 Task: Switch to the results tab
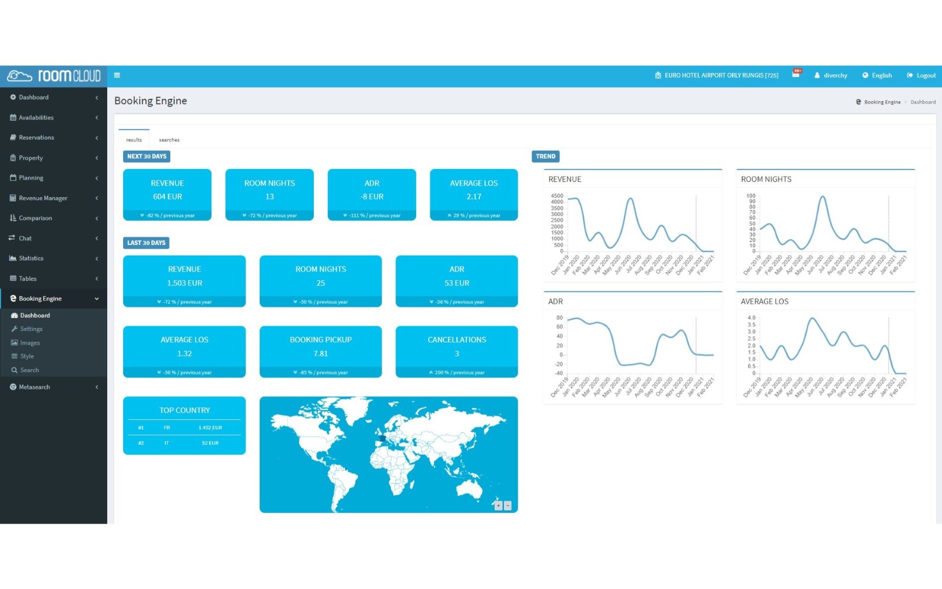134,140
